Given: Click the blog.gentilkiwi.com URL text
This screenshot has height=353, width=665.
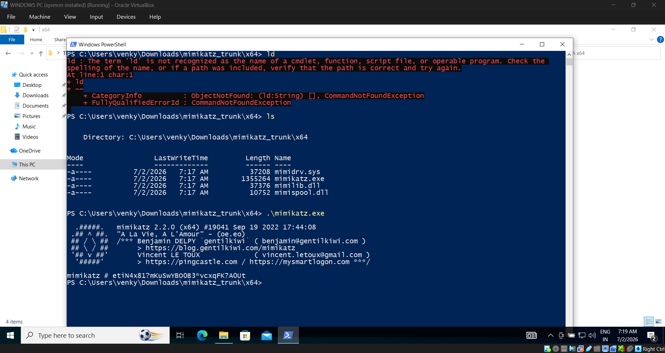Looking at the screenshot, I should tap(220, 248).
